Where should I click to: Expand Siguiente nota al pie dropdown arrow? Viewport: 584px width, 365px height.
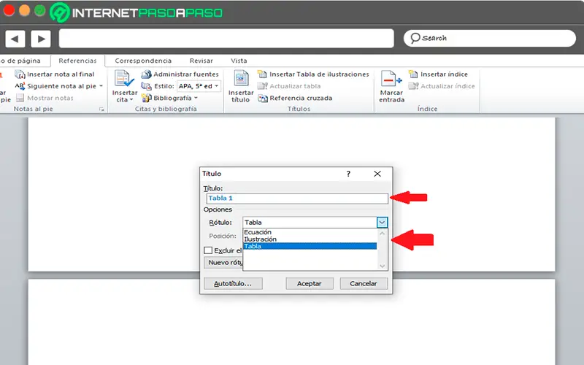[x=101, y=86]
